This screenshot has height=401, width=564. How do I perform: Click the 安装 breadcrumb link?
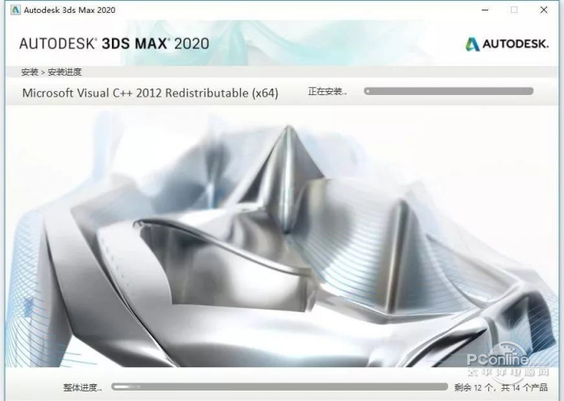[30, 72]
